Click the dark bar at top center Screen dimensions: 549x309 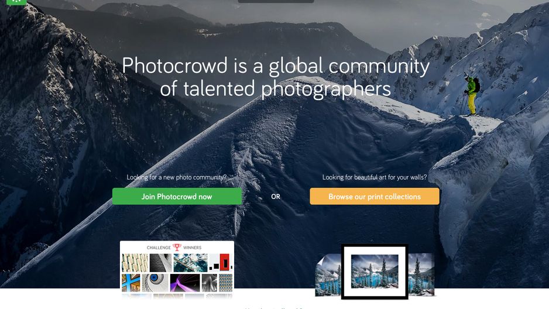click(x=276, y=1)
